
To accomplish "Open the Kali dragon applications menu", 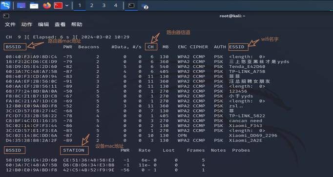I will pos(6,5).
